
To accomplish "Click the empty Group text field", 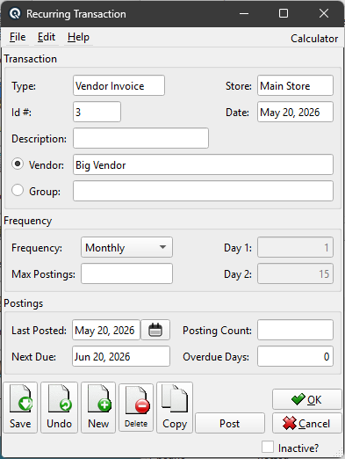I will point(203,191).
